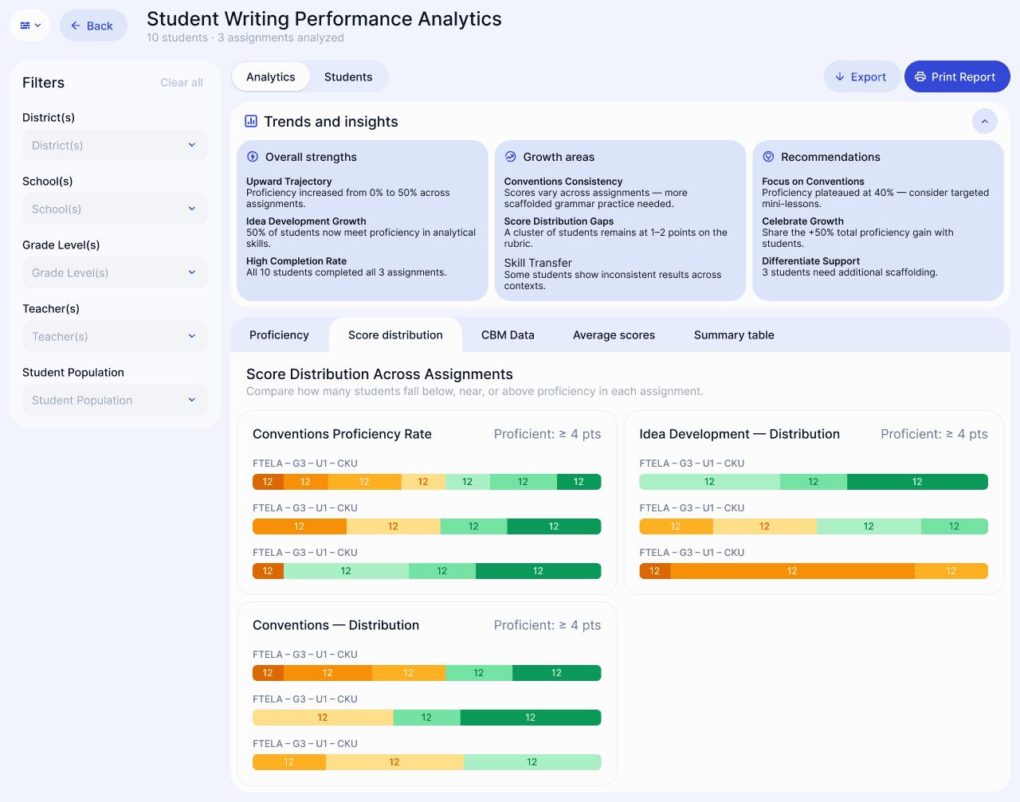
Task: Click the chart icon beside Trends and insights
Action: coord(251,121)
